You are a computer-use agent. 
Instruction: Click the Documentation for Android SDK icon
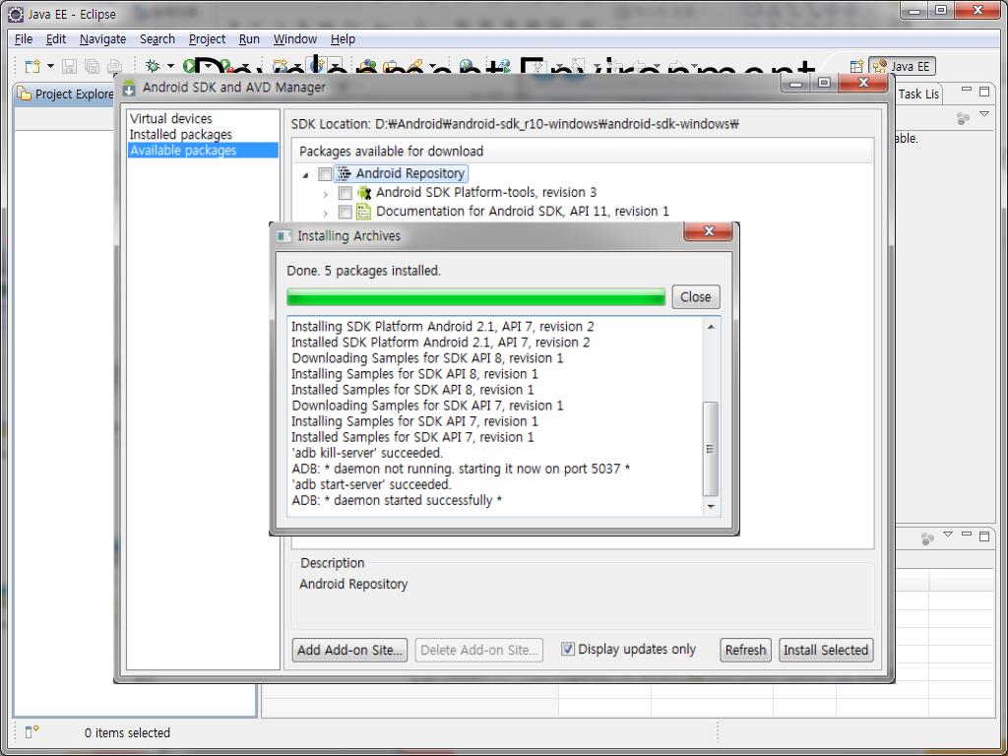[x=364, y=211]
